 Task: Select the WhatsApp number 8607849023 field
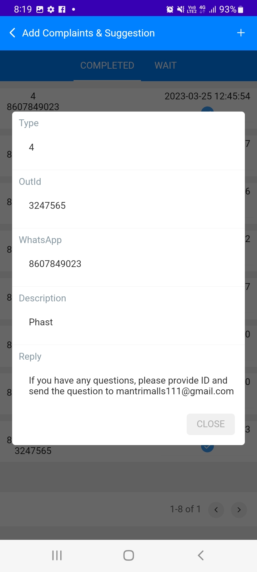point(55,264)
